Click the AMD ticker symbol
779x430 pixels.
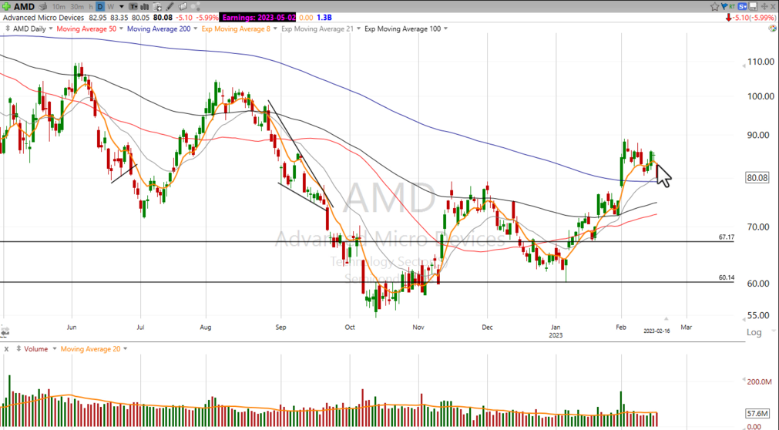[x=24, y=6]
